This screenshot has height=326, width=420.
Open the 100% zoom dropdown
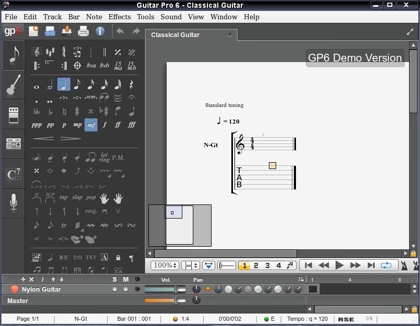(165, 265)
